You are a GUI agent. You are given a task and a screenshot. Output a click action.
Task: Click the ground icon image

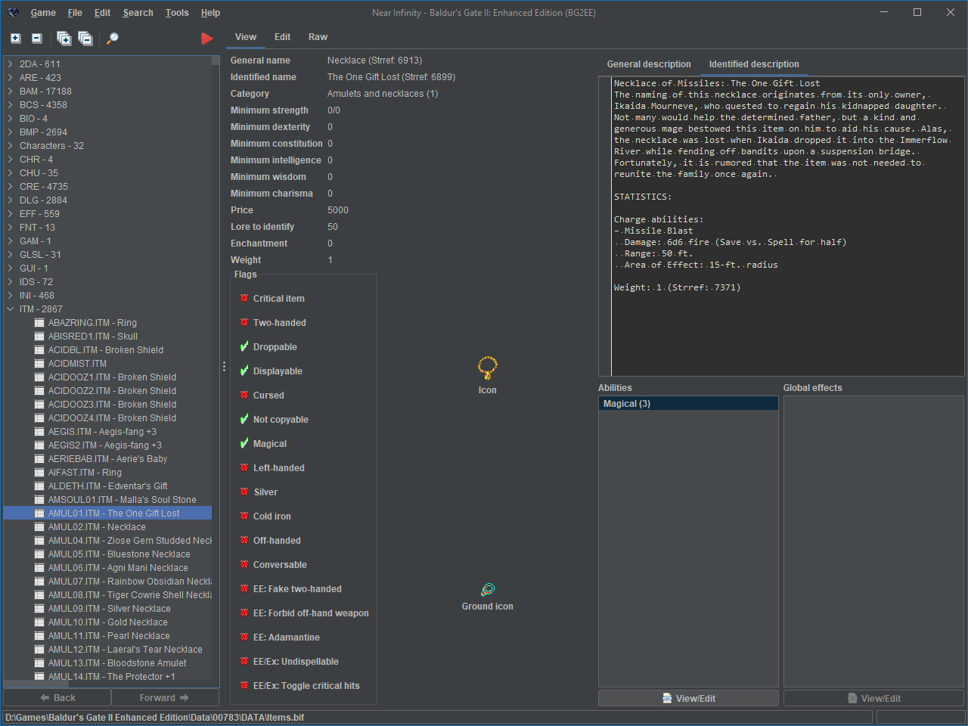click(488, 590)
